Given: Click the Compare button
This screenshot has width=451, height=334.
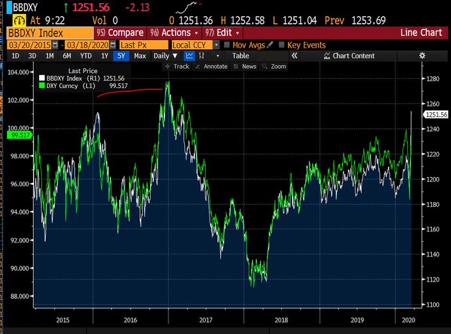Looking at the screenshot, I should coord(120,32).
